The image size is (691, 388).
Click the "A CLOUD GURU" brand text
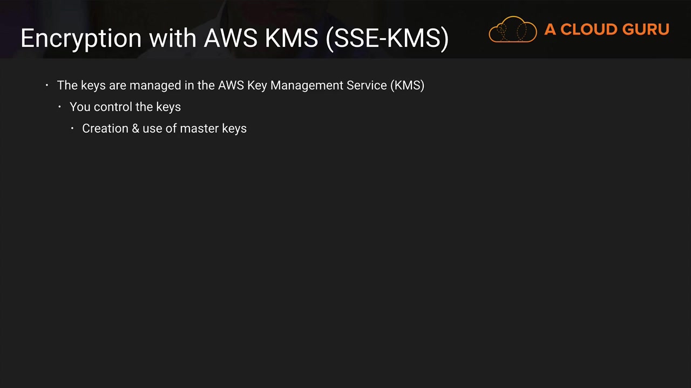(x=606, y=30)
